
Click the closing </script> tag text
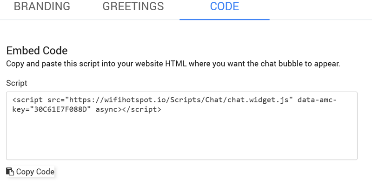pyautogui.click(x=141, y=110)
